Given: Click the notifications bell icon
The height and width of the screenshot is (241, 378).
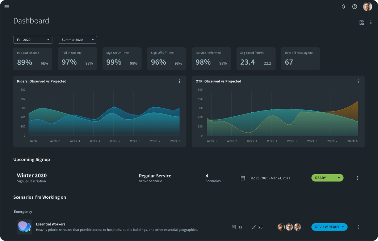Looking at the screenshot, I should pyautogui.click(x=343, y=7).
